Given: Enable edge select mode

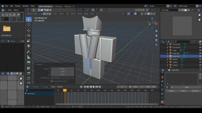Looking at the screenshot, I should pos(47,14).
